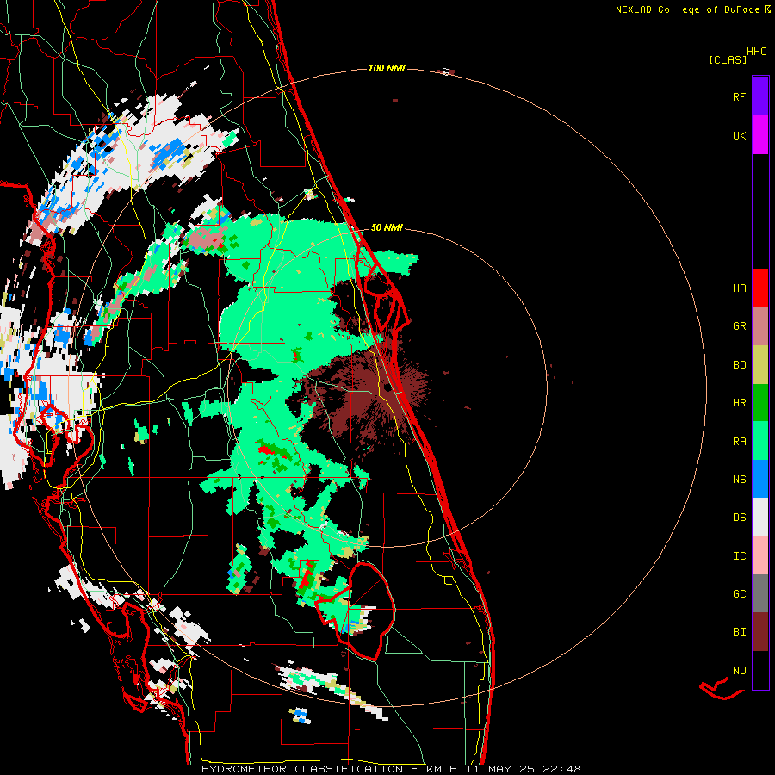The width and height of the screenshot is (775, 775).
Task: Click the RA legend label
Action: pyautogui.click(x=739, y=441)
